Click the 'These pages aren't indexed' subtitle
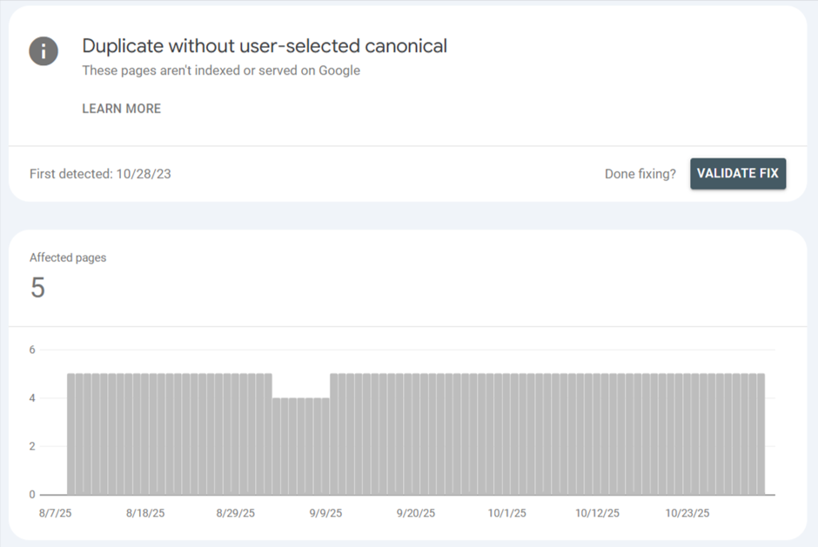The height and width of the screenshot is (547, 818). (221, 70)
